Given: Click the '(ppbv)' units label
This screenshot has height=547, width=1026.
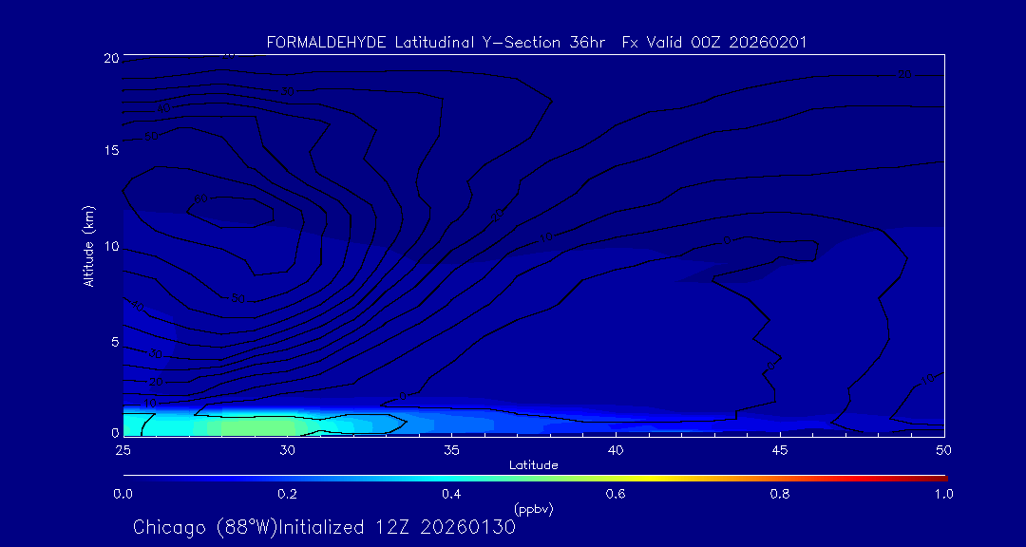Looking at the screenshot, I should [533, 508].
